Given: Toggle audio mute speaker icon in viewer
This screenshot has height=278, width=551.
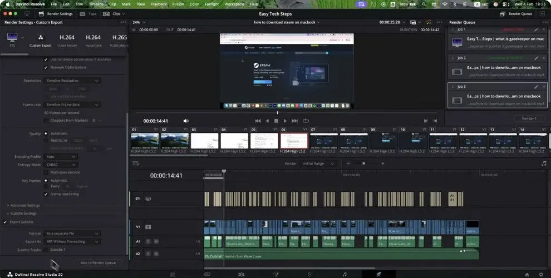Looking at the screenshot, I should tap(186, 121).
